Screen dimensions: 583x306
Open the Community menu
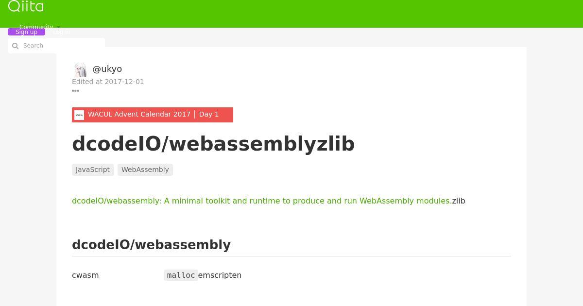pos(36,27)
